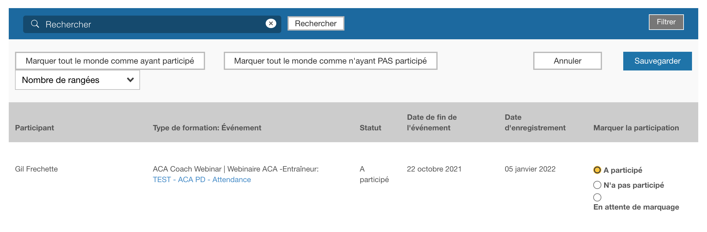Click the Nombre de rangées chevron arrow

click(x=130, y=80)
